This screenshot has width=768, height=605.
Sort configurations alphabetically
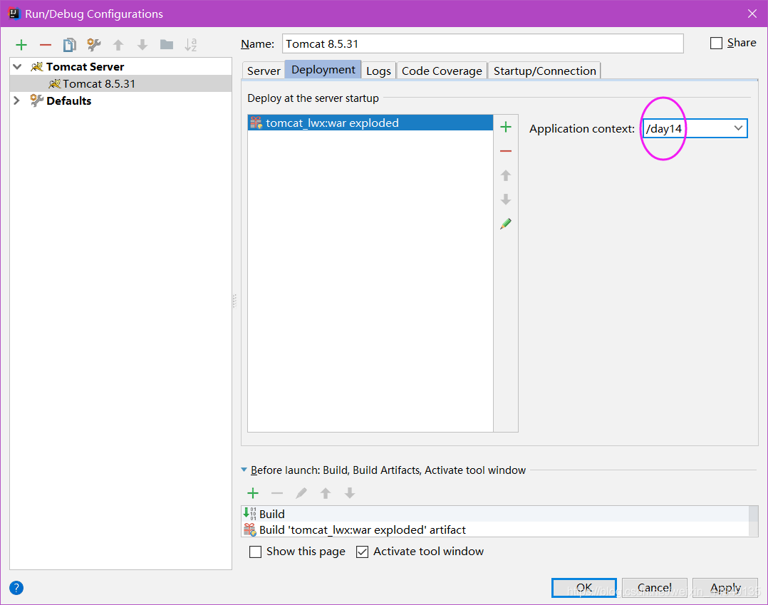click(x=190, y=45)
